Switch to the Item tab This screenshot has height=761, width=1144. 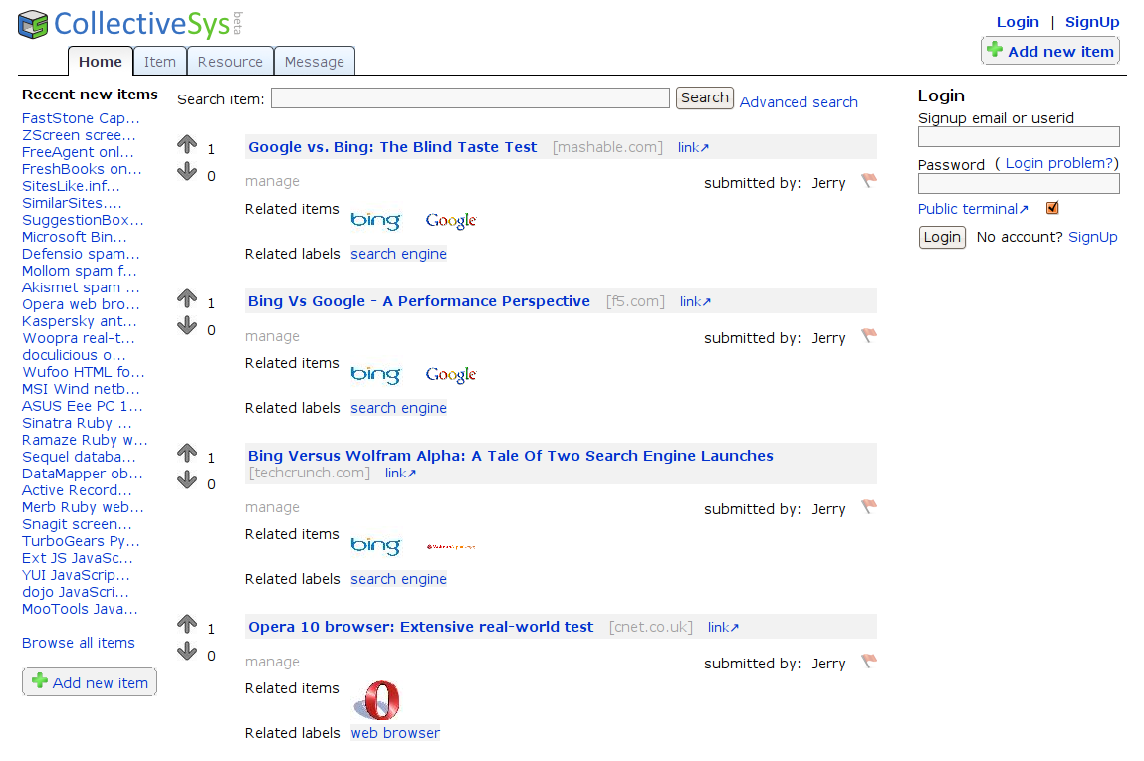click(x=159, y=62)
